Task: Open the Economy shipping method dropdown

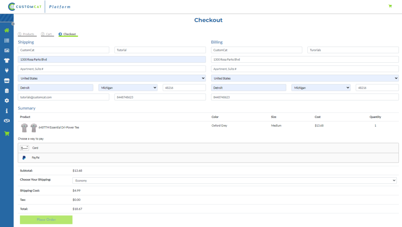Action: point(234,181)
